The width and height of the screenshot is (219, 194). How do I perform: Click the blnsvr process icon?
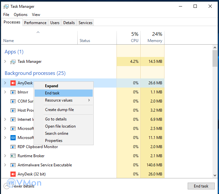[x=13, y=92]
